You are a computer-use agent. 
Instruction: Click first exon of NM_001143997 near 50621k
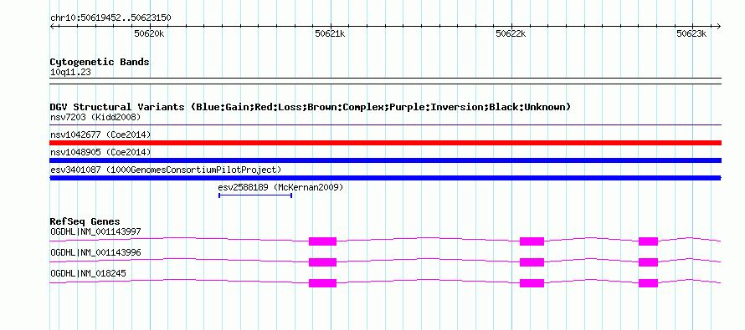tap(322, 241)
